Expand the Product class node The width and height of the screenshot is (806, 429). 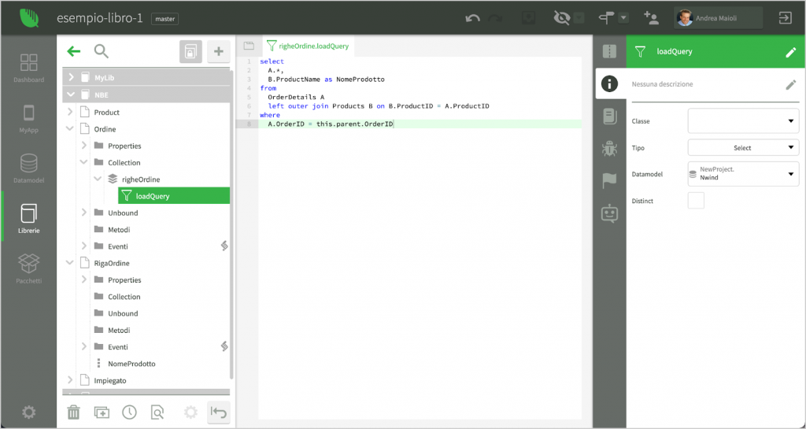[x=70, y=112]
